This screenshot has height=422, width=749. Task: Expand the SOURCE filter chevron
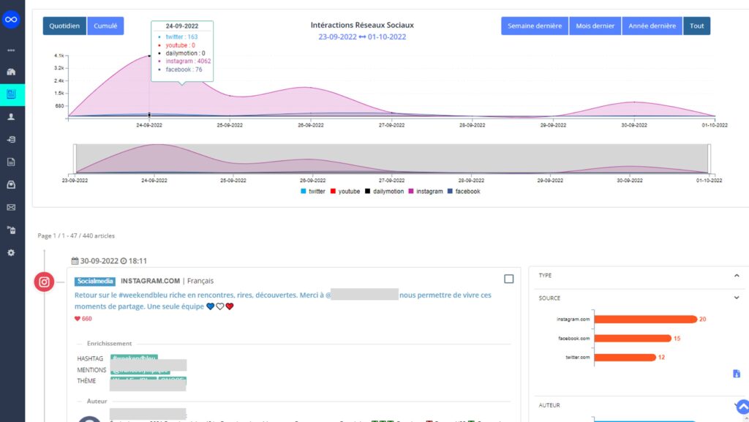pyautogui.click(x=736, y=298)
